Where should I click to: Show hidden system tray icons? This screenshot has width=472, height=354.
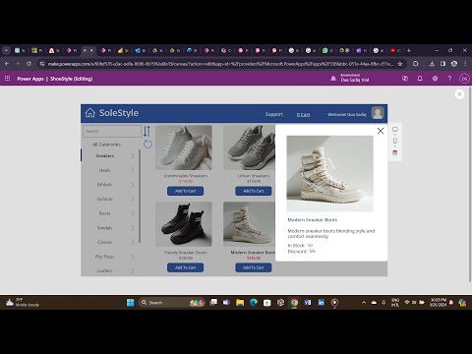[x=364, y=302]
